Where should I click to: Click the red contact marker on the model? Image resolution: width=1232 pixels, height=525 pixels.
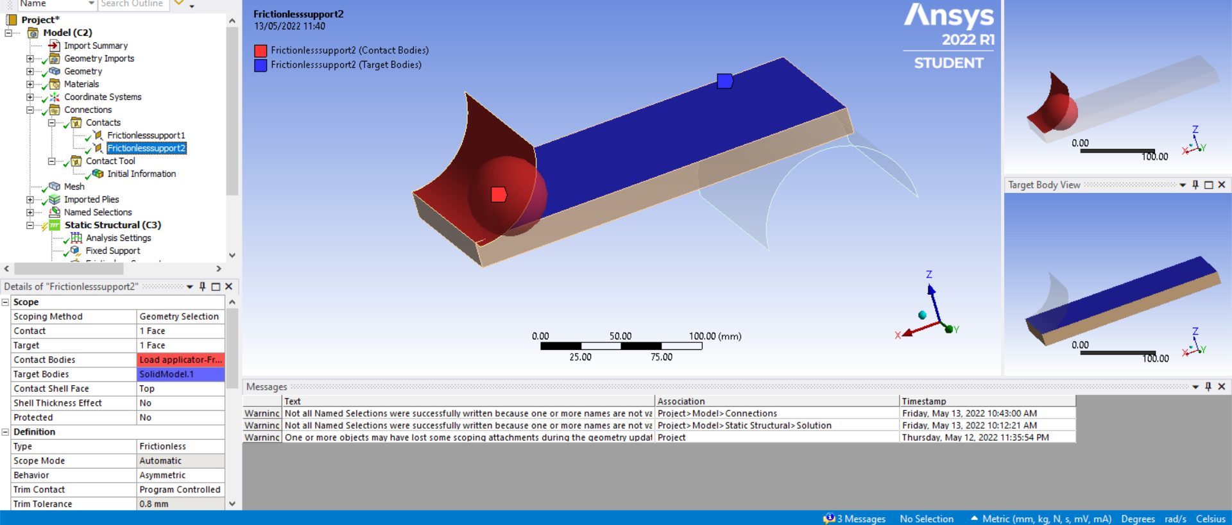coord(499,194)
